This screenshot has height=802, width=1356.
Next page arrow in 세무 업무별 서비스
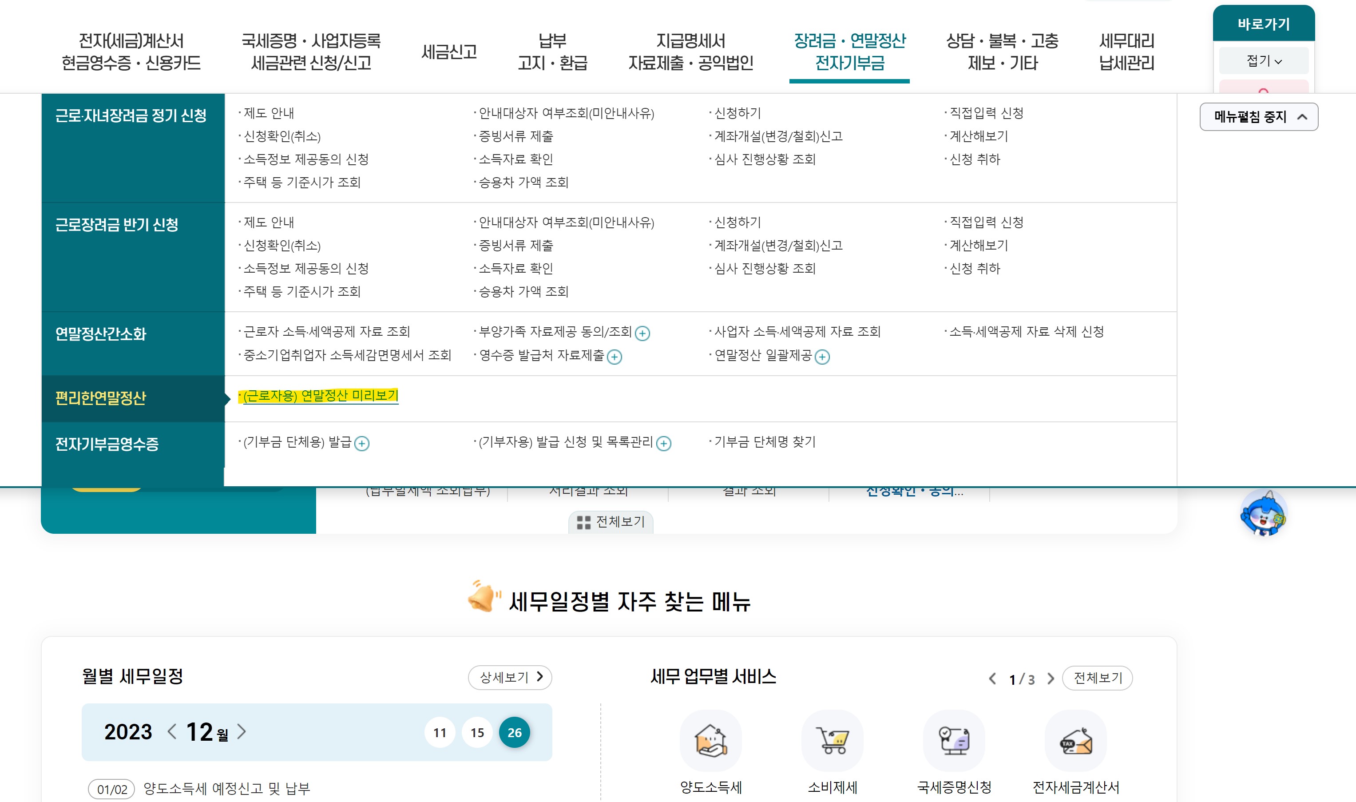(1051, 679)
